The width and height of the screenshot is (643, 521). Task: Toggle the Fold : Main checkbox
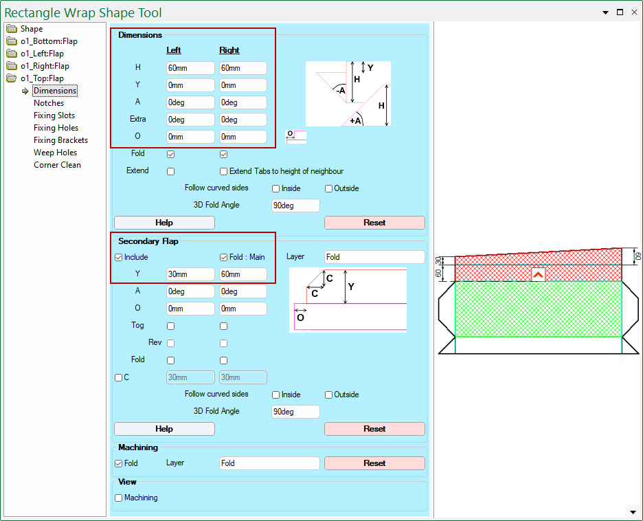(x=223, y=257)
